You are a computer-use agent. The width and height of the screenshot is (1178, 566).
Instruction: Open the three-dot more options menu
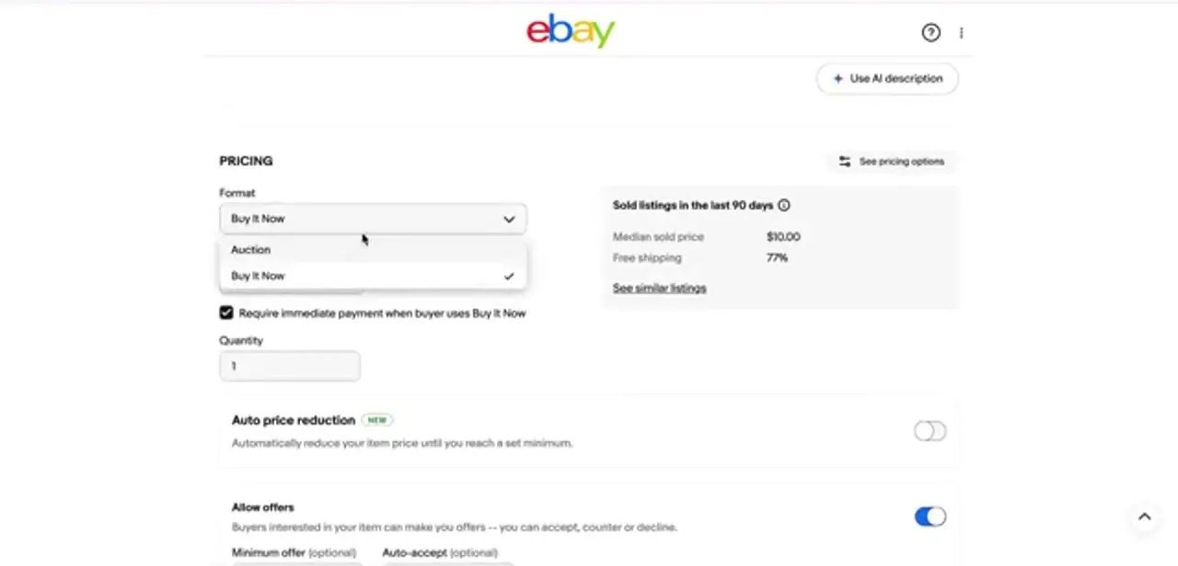961,33
